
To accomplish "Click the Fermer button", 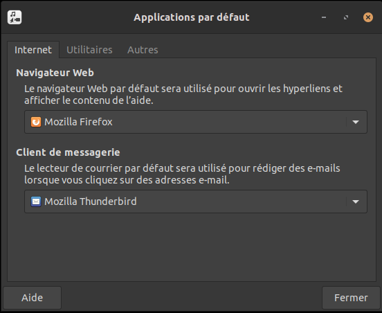I will click(x=351, y=298).
